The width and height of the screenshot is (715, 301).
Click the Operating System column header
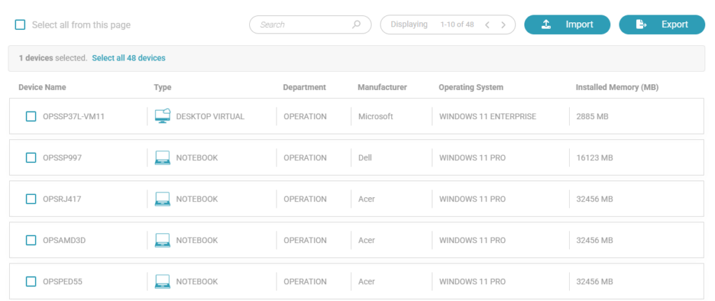[471, 87]
